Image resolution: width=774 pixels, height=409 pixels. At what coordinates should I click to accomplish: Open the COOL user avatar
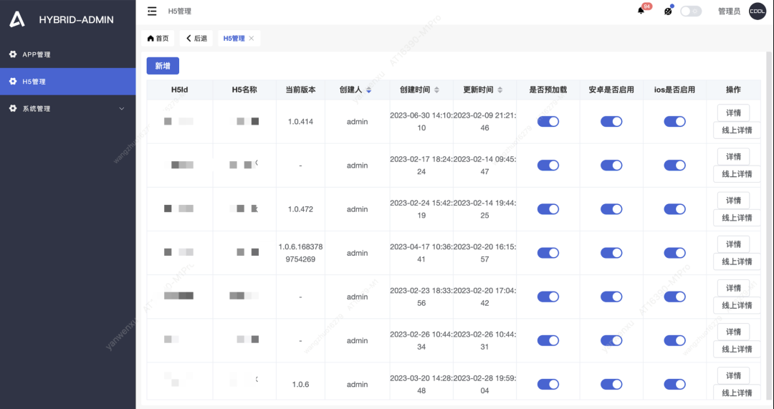(758, 11)
